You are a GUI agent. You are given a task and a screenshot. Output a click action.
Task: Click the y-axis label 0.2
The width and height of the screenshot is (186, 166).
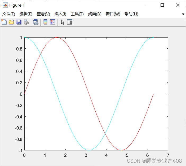coord(19,83)
